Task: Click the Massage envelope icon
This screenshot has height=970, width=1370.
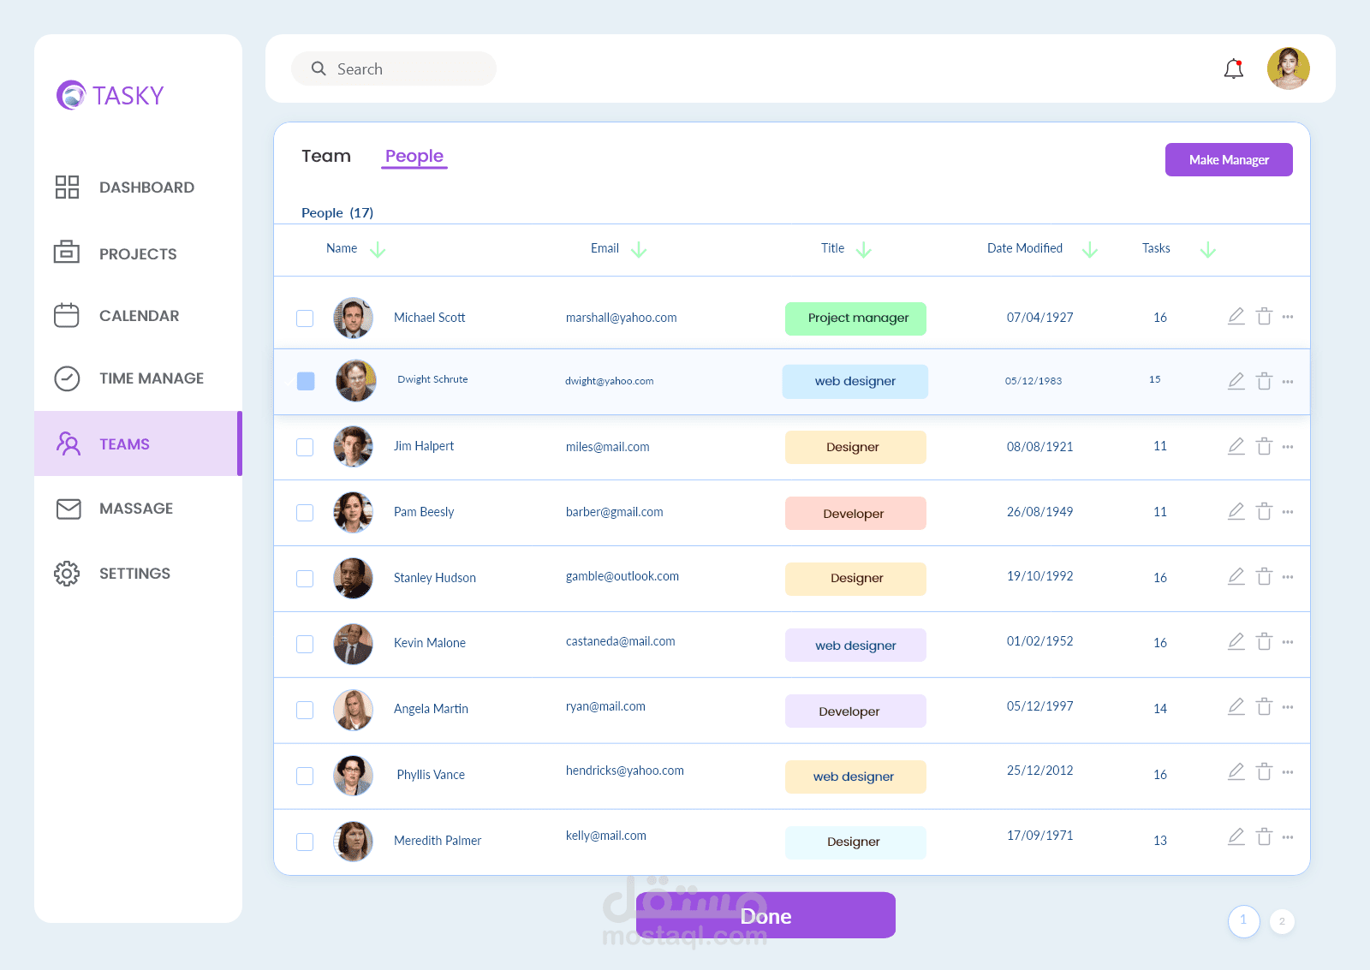Action: tap(68, 509)
